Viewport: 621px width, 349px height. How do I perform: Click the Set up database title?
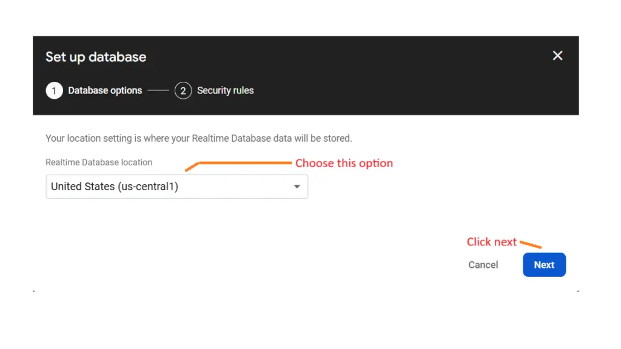coord(96,57)
